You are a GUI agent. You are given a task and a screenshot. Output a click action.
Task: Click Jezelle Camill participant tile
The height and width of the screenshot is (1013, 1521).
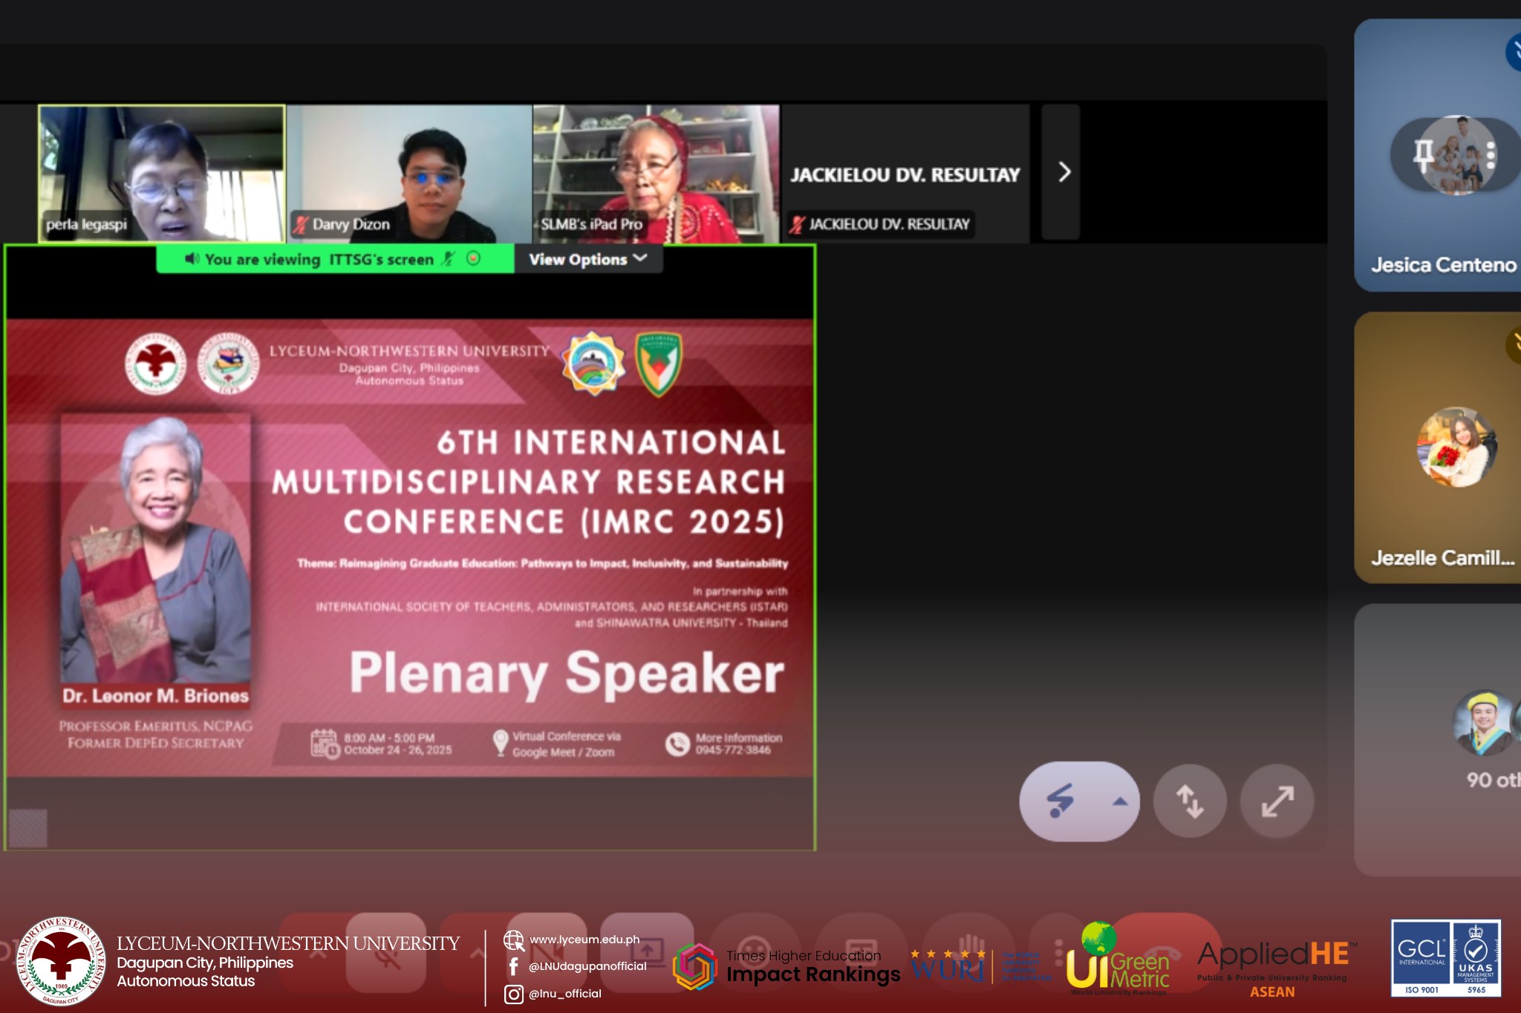(1441, 448)
